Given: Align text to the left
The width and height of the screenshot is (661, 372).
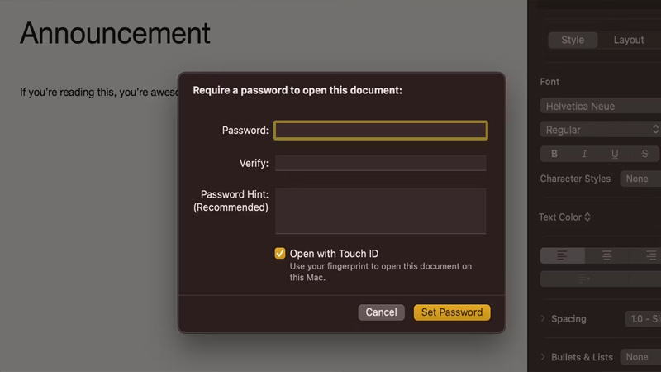Looking at the screenshot, I should pyautogui.click(x=562, y=256).
